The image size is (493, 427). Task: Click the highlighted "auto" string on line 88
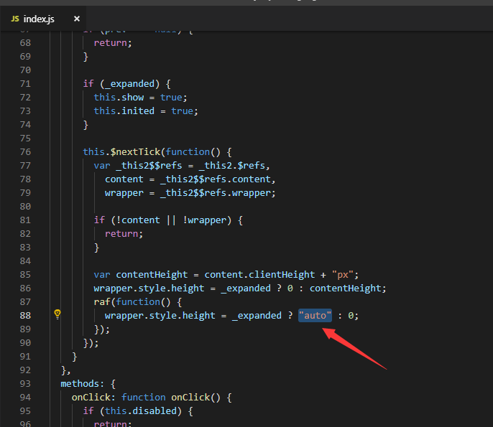click(x=315, y=315)
